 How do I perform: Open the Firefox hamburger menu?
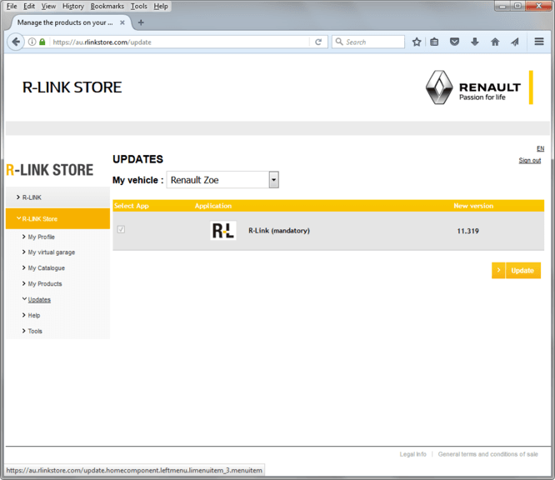(x=539, y=42)
